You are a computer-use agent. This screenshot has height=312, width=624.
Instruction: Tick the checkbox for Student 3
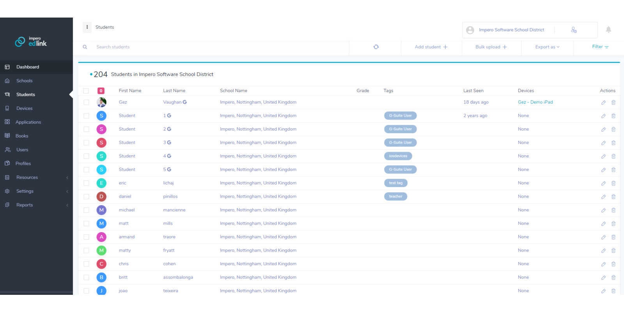tap(86, 143)
